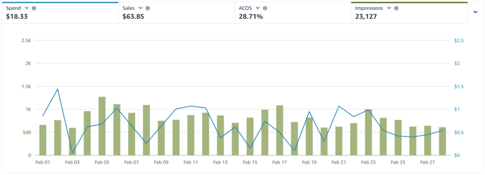485x175 pixels.
Task: Click the 28.71% ACOS value
Action: point(251,17)
